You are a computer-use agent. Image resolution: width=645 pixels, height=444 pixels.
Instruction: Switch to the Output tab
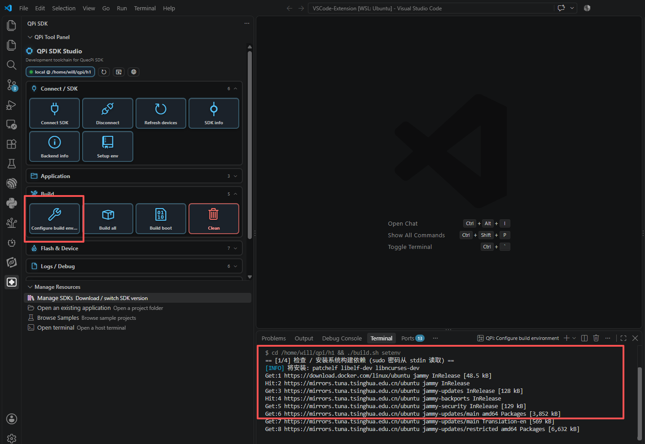coord(304,338)
